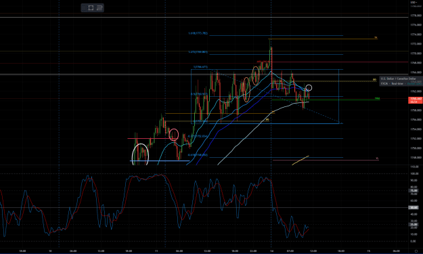Click the square icon at the bottom-right axis corner
The image size is (423, 254).
click(x=416, y=251)
